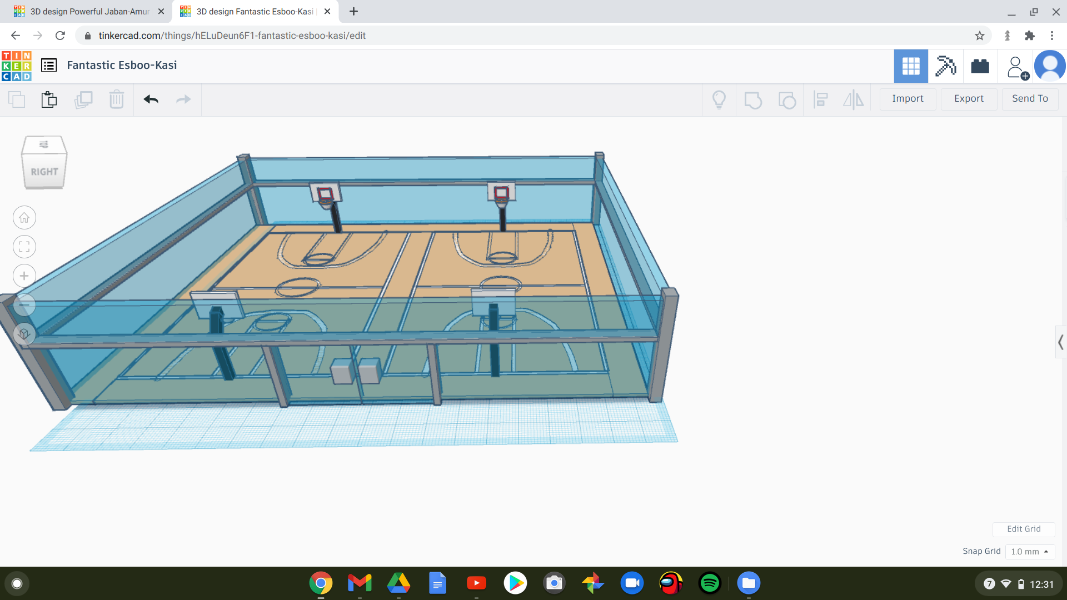
Task: Click the ChromeOS launcher button
Action: click(x=17, y=583)
